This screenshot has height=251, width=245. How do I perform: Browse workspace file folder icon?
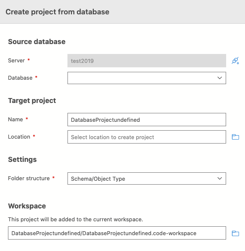pos(236,233)
